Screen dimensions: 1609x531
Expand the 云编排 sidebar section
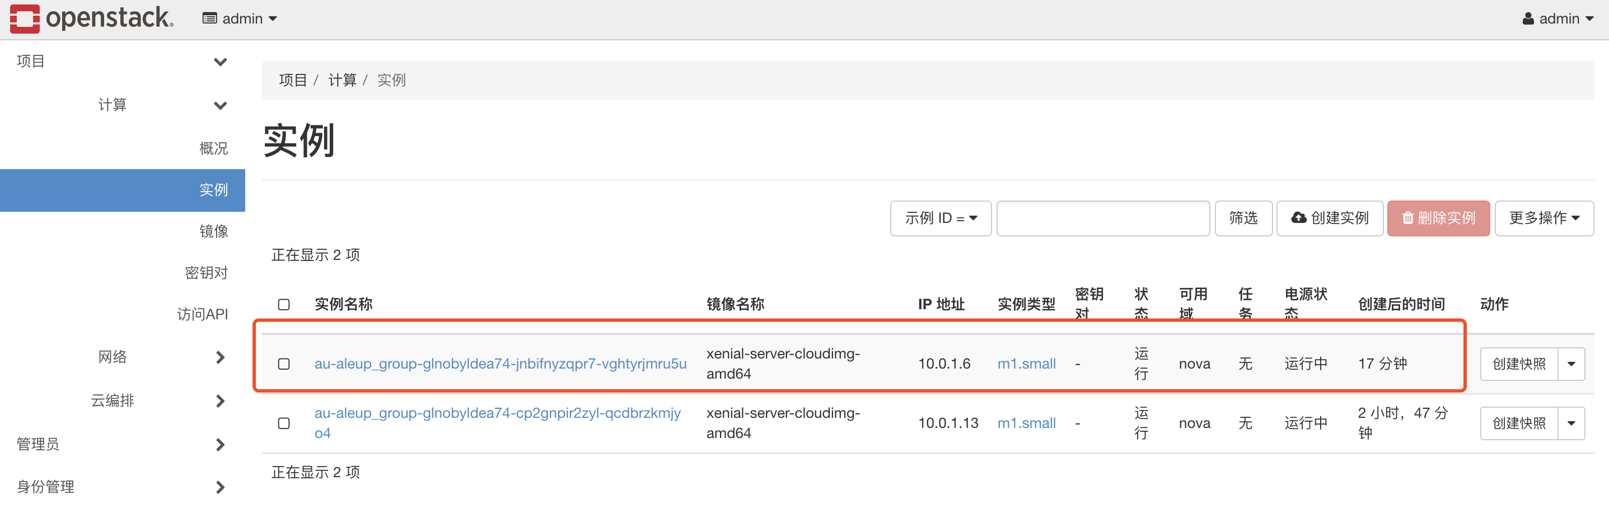pos(220,401)
